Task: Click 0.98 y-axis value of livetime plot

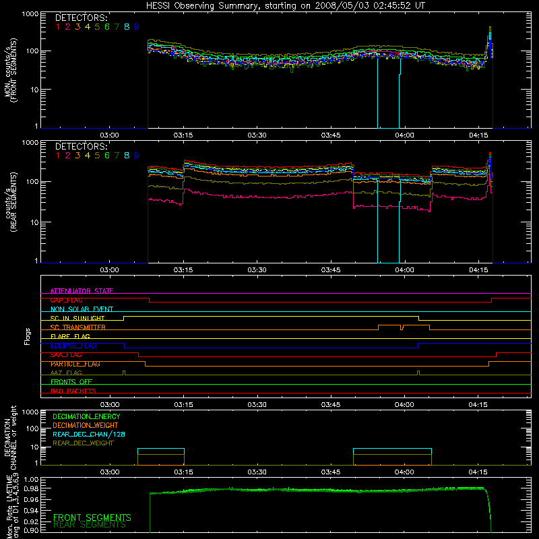Action: click(x=31, y=488)
